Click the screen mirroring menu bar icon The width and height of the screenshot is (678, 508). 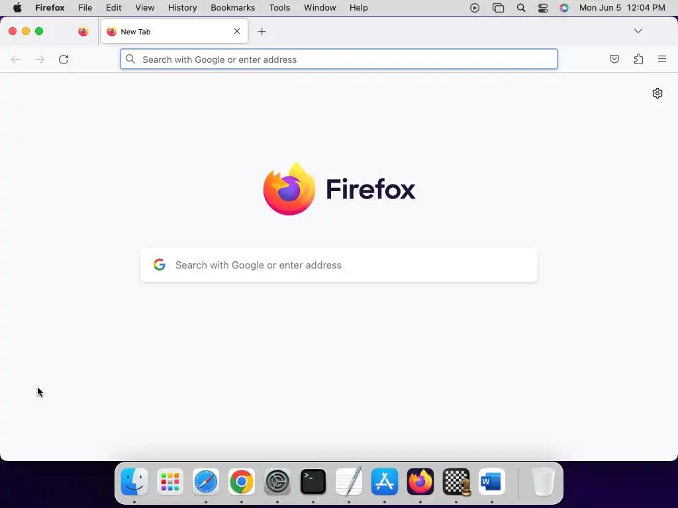coord(498,8)
